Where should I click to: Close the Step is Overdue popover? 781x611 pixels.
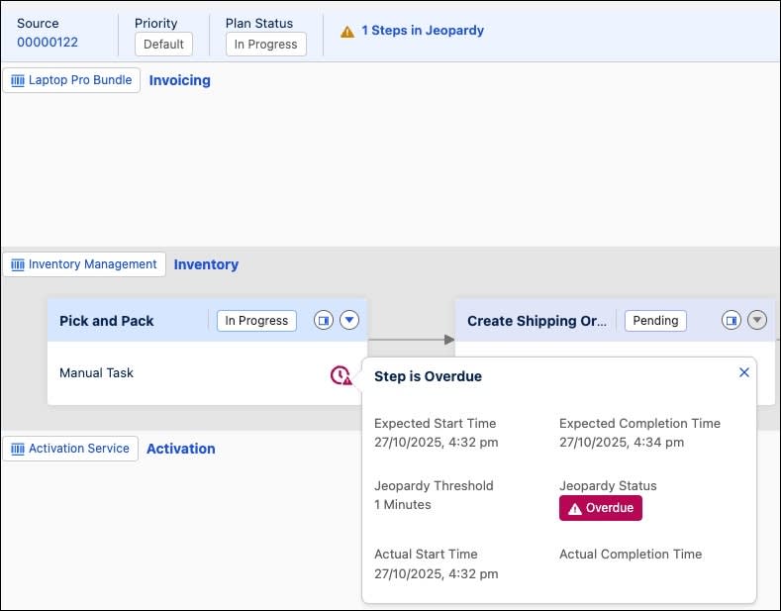pyautogui.click(x=744, y=372)
